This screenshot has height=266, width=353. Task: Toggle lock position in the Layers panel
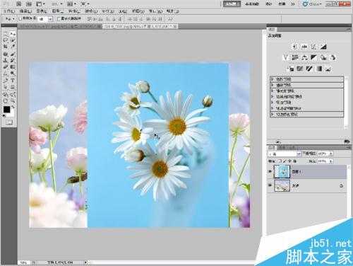pyautogui.click(x=289, y=161)
